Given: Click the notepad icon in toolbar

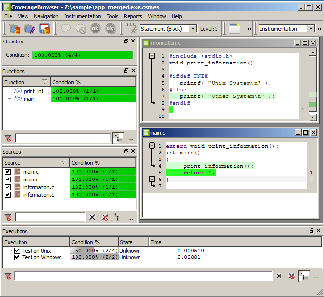Looking at the screenshot, I should click(x=234, y=29).
